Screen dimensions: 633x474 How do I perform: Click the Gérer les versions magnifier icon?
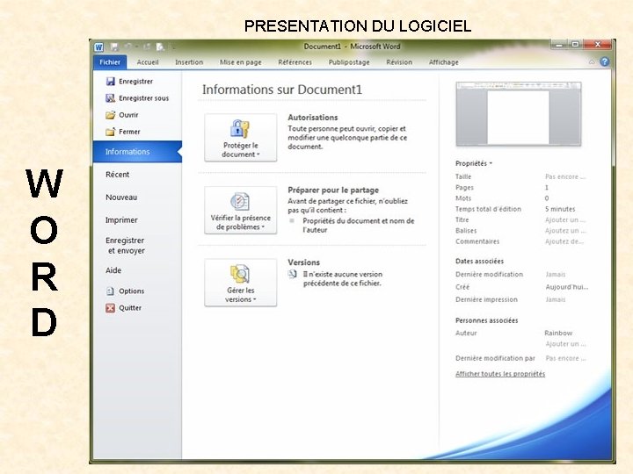[240, 274]
